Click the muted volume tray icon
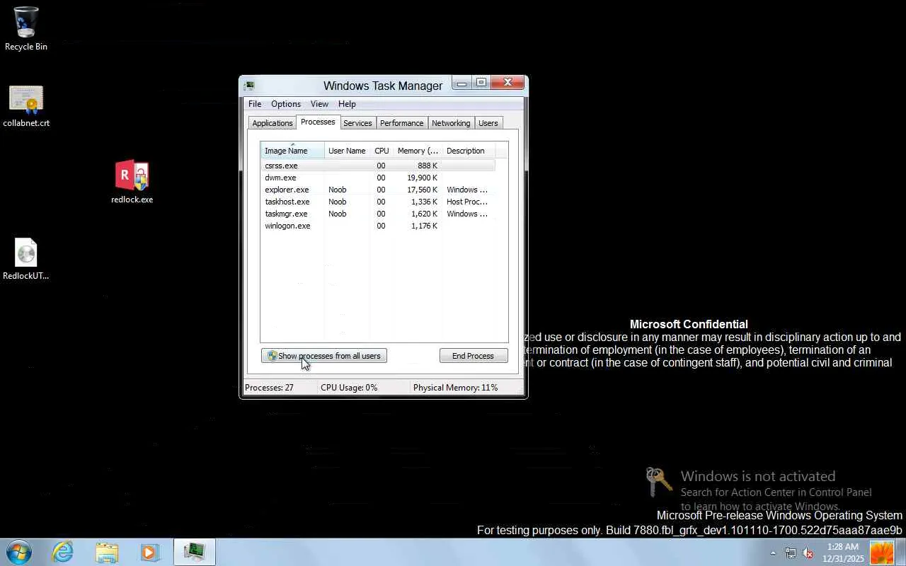Screen dimensions: 906x566 point(808,553)
